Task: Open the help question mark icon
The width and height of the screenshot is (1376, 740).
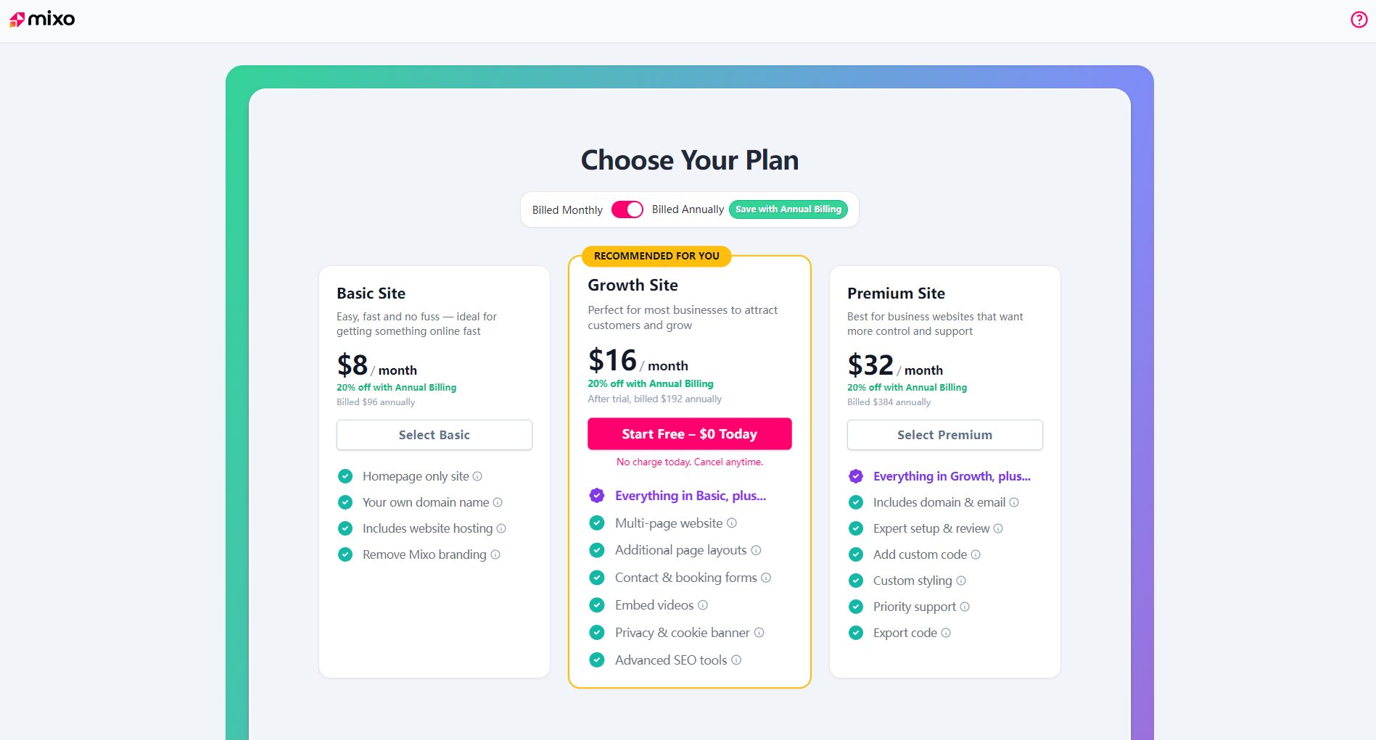Action: 1359,20
